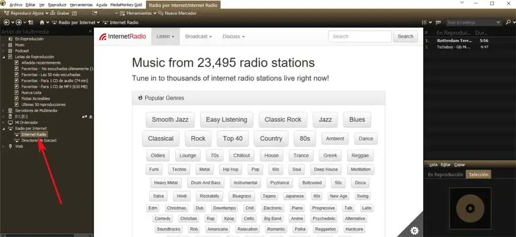Click the Search button on the web page
The image size is (516, 237).
coord(405,37)
